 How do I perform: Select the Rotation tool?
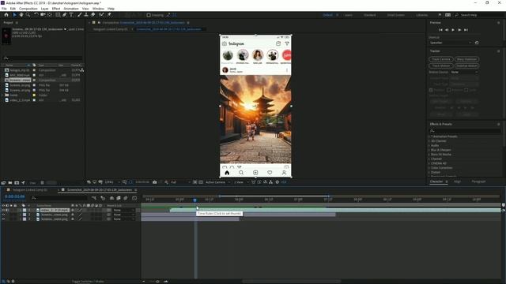point(36,15)
